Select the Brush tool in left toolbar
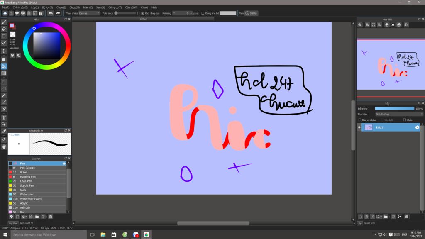The image size is (425, 239). point(4,22)
